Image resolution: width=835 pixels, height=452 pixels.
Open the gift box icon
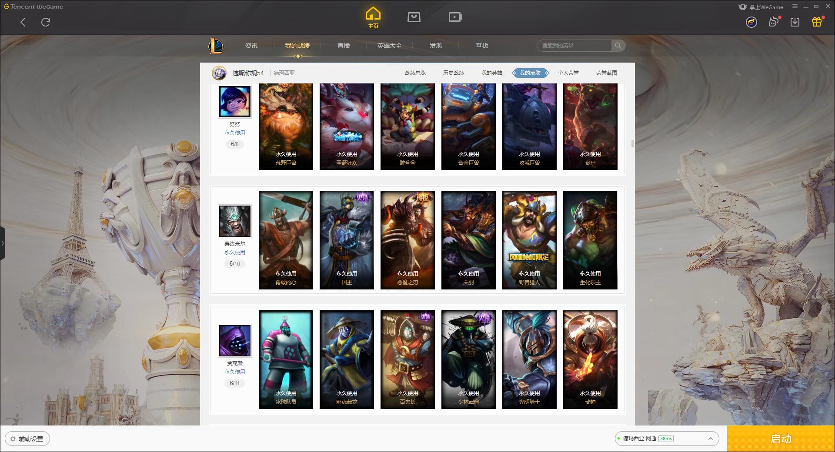[817, 22]
